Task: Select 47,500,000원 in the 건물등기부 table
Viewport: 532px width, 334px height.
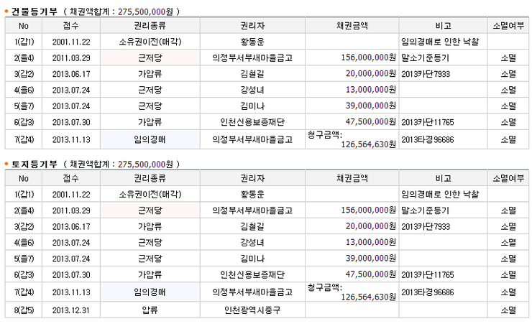Action: coord(370,121)
